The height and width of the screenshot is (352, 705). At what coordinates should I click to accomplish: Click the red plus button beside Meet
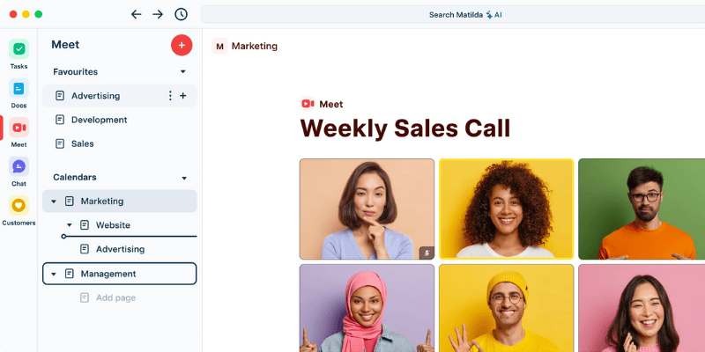(x=182, y=45)
